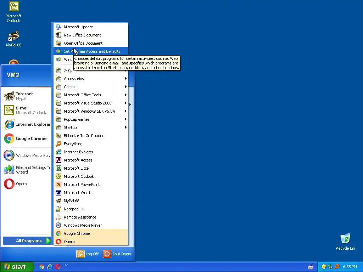Click the All Programs button

pos(27,241)
